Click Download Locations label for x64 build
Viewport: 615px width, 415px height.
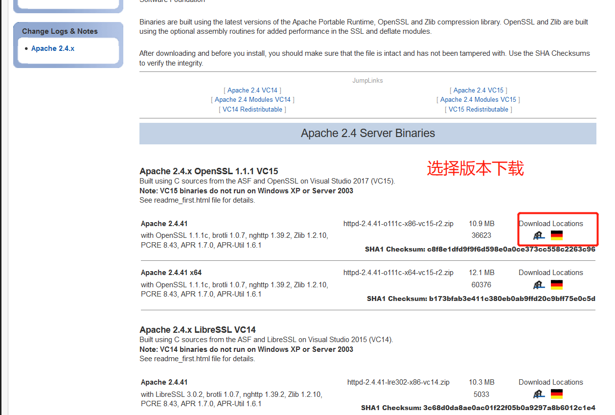coord(551,273)
